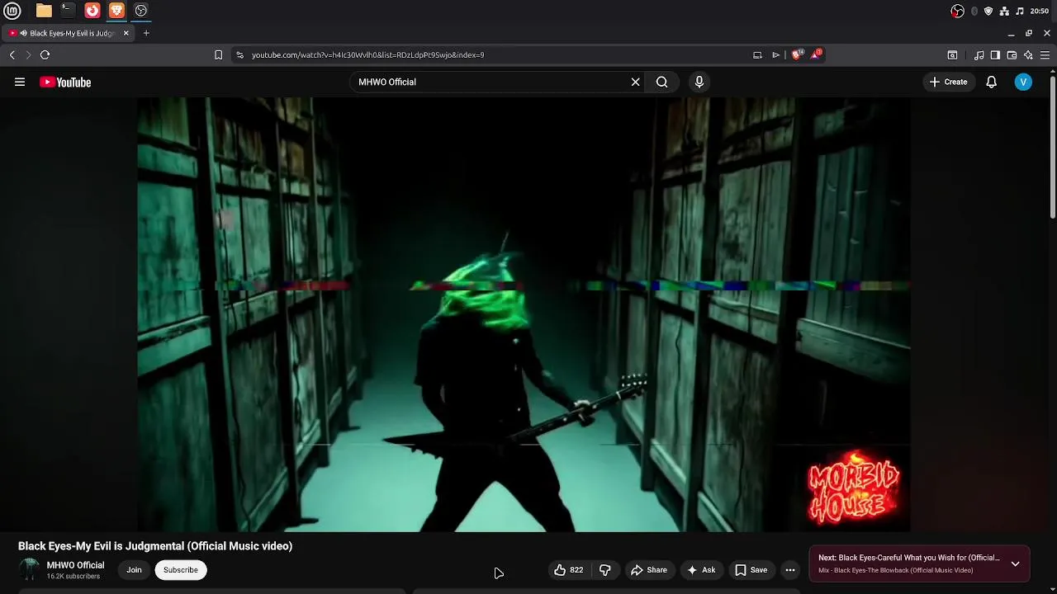Screen dimensions: 1057x594
Task: Click the video player to pause
Action: (524, 314)
